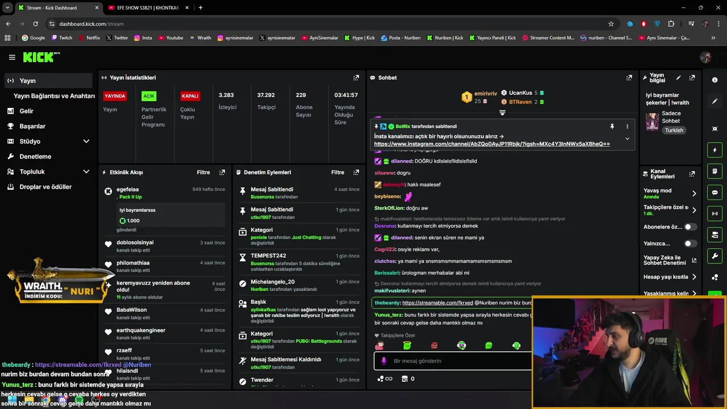Bookmark this page with the star icon
Image resolution: width=727 pixels, height=409 pixels.
[611, 24]
